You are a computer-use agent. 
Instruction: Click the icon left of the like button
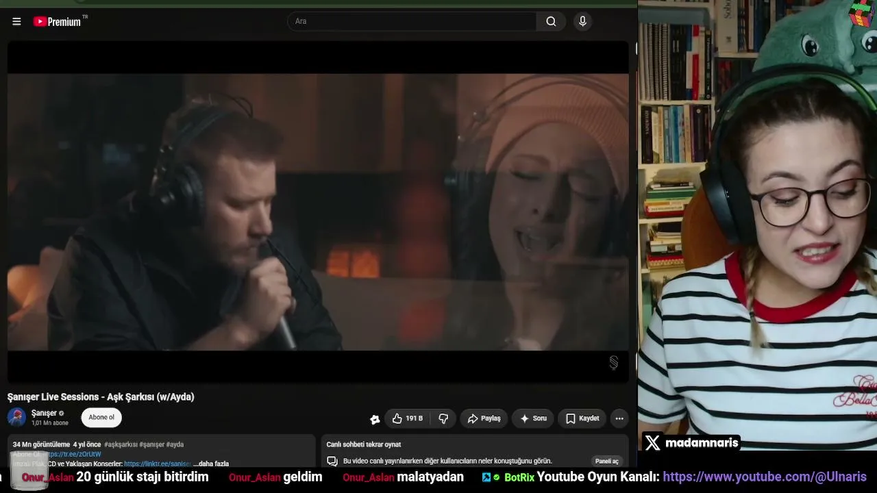point(375,419)
